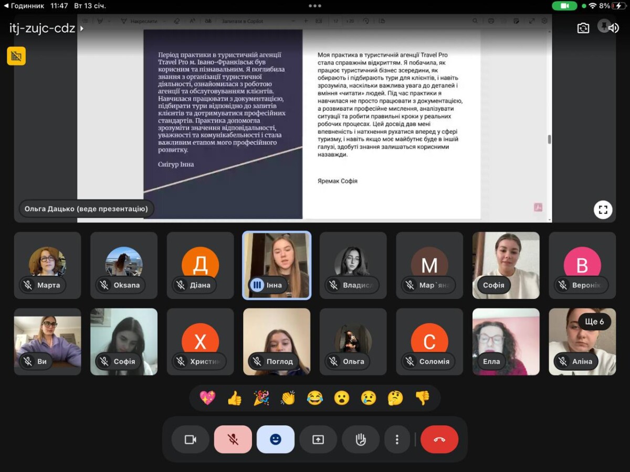Click the presenter label Ольга Дацько
This screenshot has height=472, width=630.
pyautogui.click(x=87, y=209)
